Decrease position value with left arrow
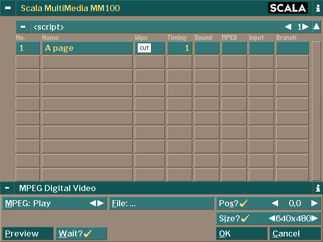The height and width of the screenshot is (242, 323). pos(275,203)
